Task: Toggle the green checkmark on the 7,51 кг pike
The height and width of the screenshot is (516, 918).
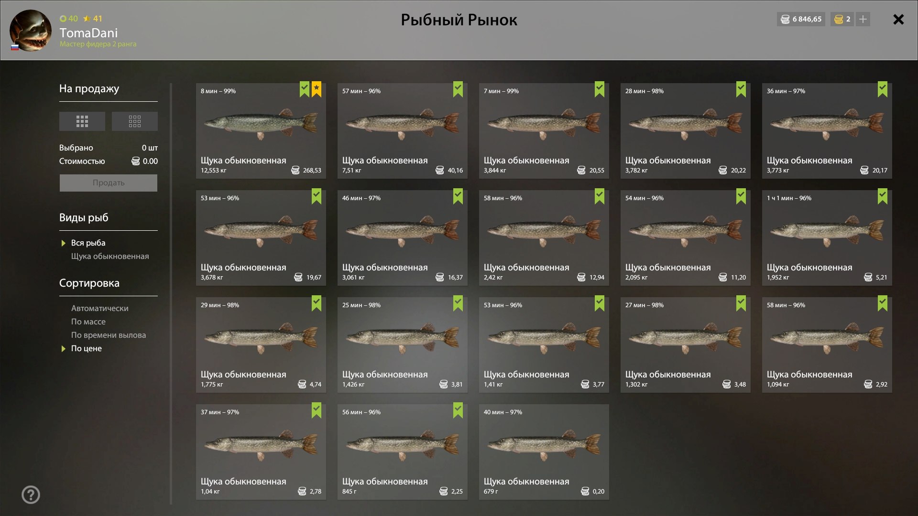Action: pos(458,89)
